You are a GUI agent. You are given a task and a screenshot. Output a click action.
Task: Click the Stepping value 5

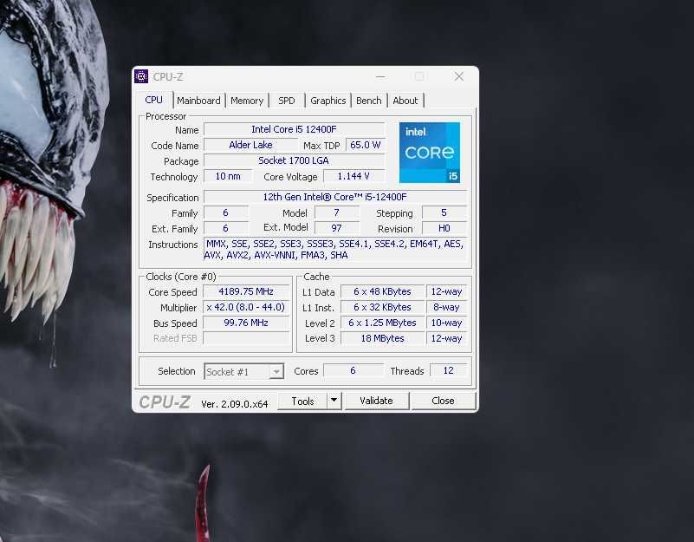point(444,212)
